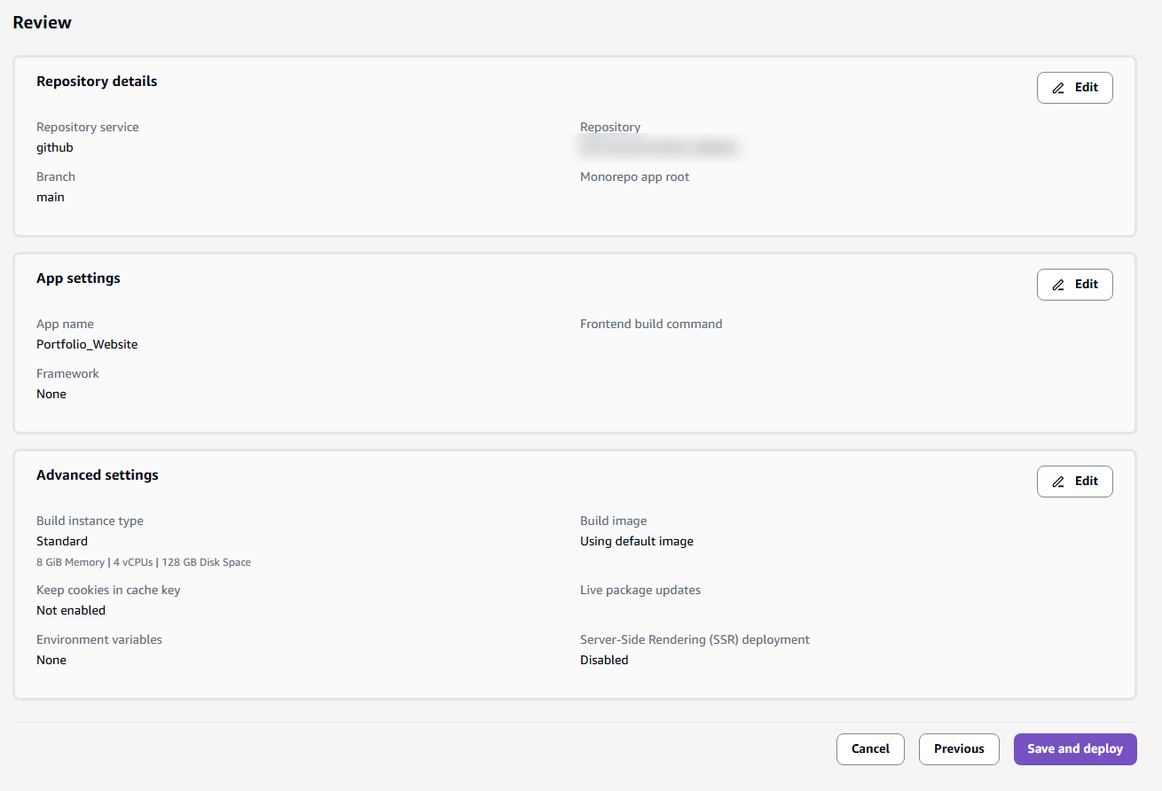Click Save and deploy

click(1074, 748)
